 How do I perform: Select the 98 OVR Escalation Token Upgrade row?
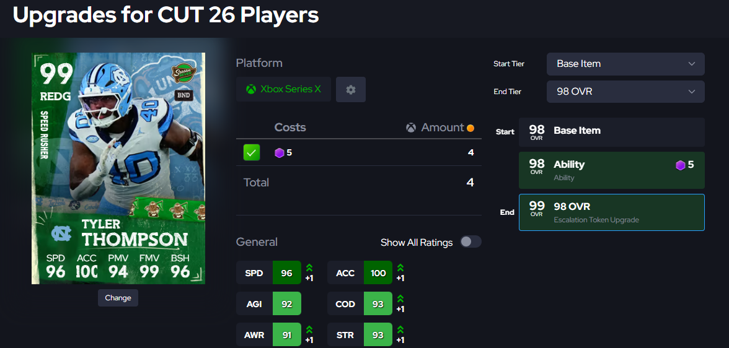tap(611, 212)
